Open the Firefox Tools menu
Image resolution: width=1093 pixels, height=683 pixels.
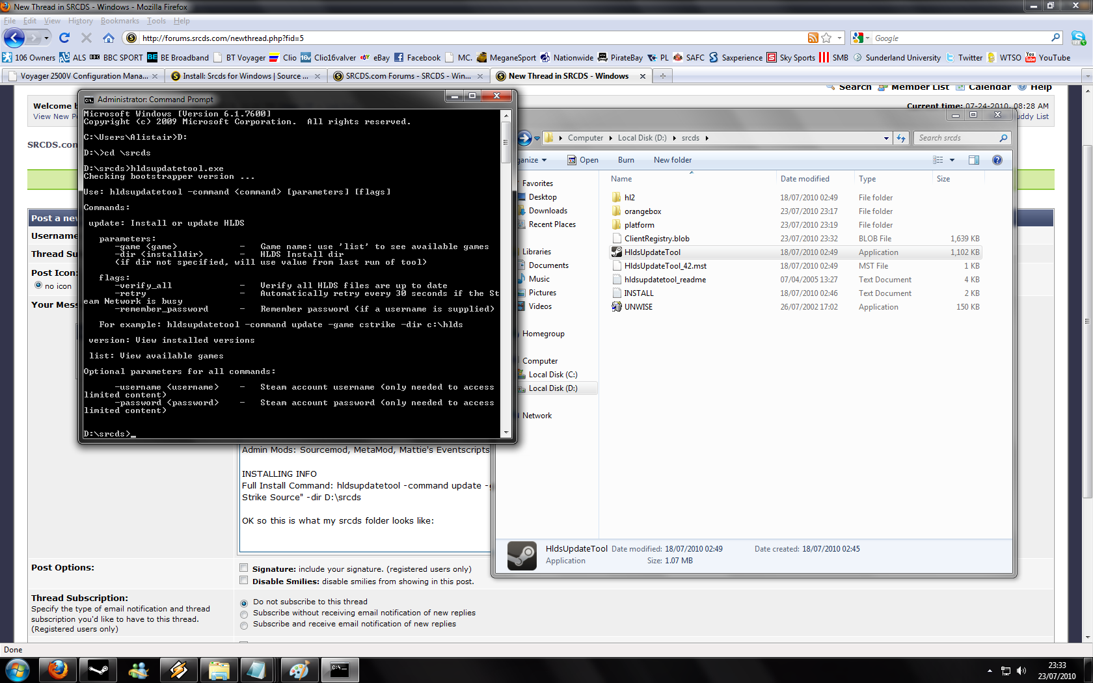[x=156, y=21]
